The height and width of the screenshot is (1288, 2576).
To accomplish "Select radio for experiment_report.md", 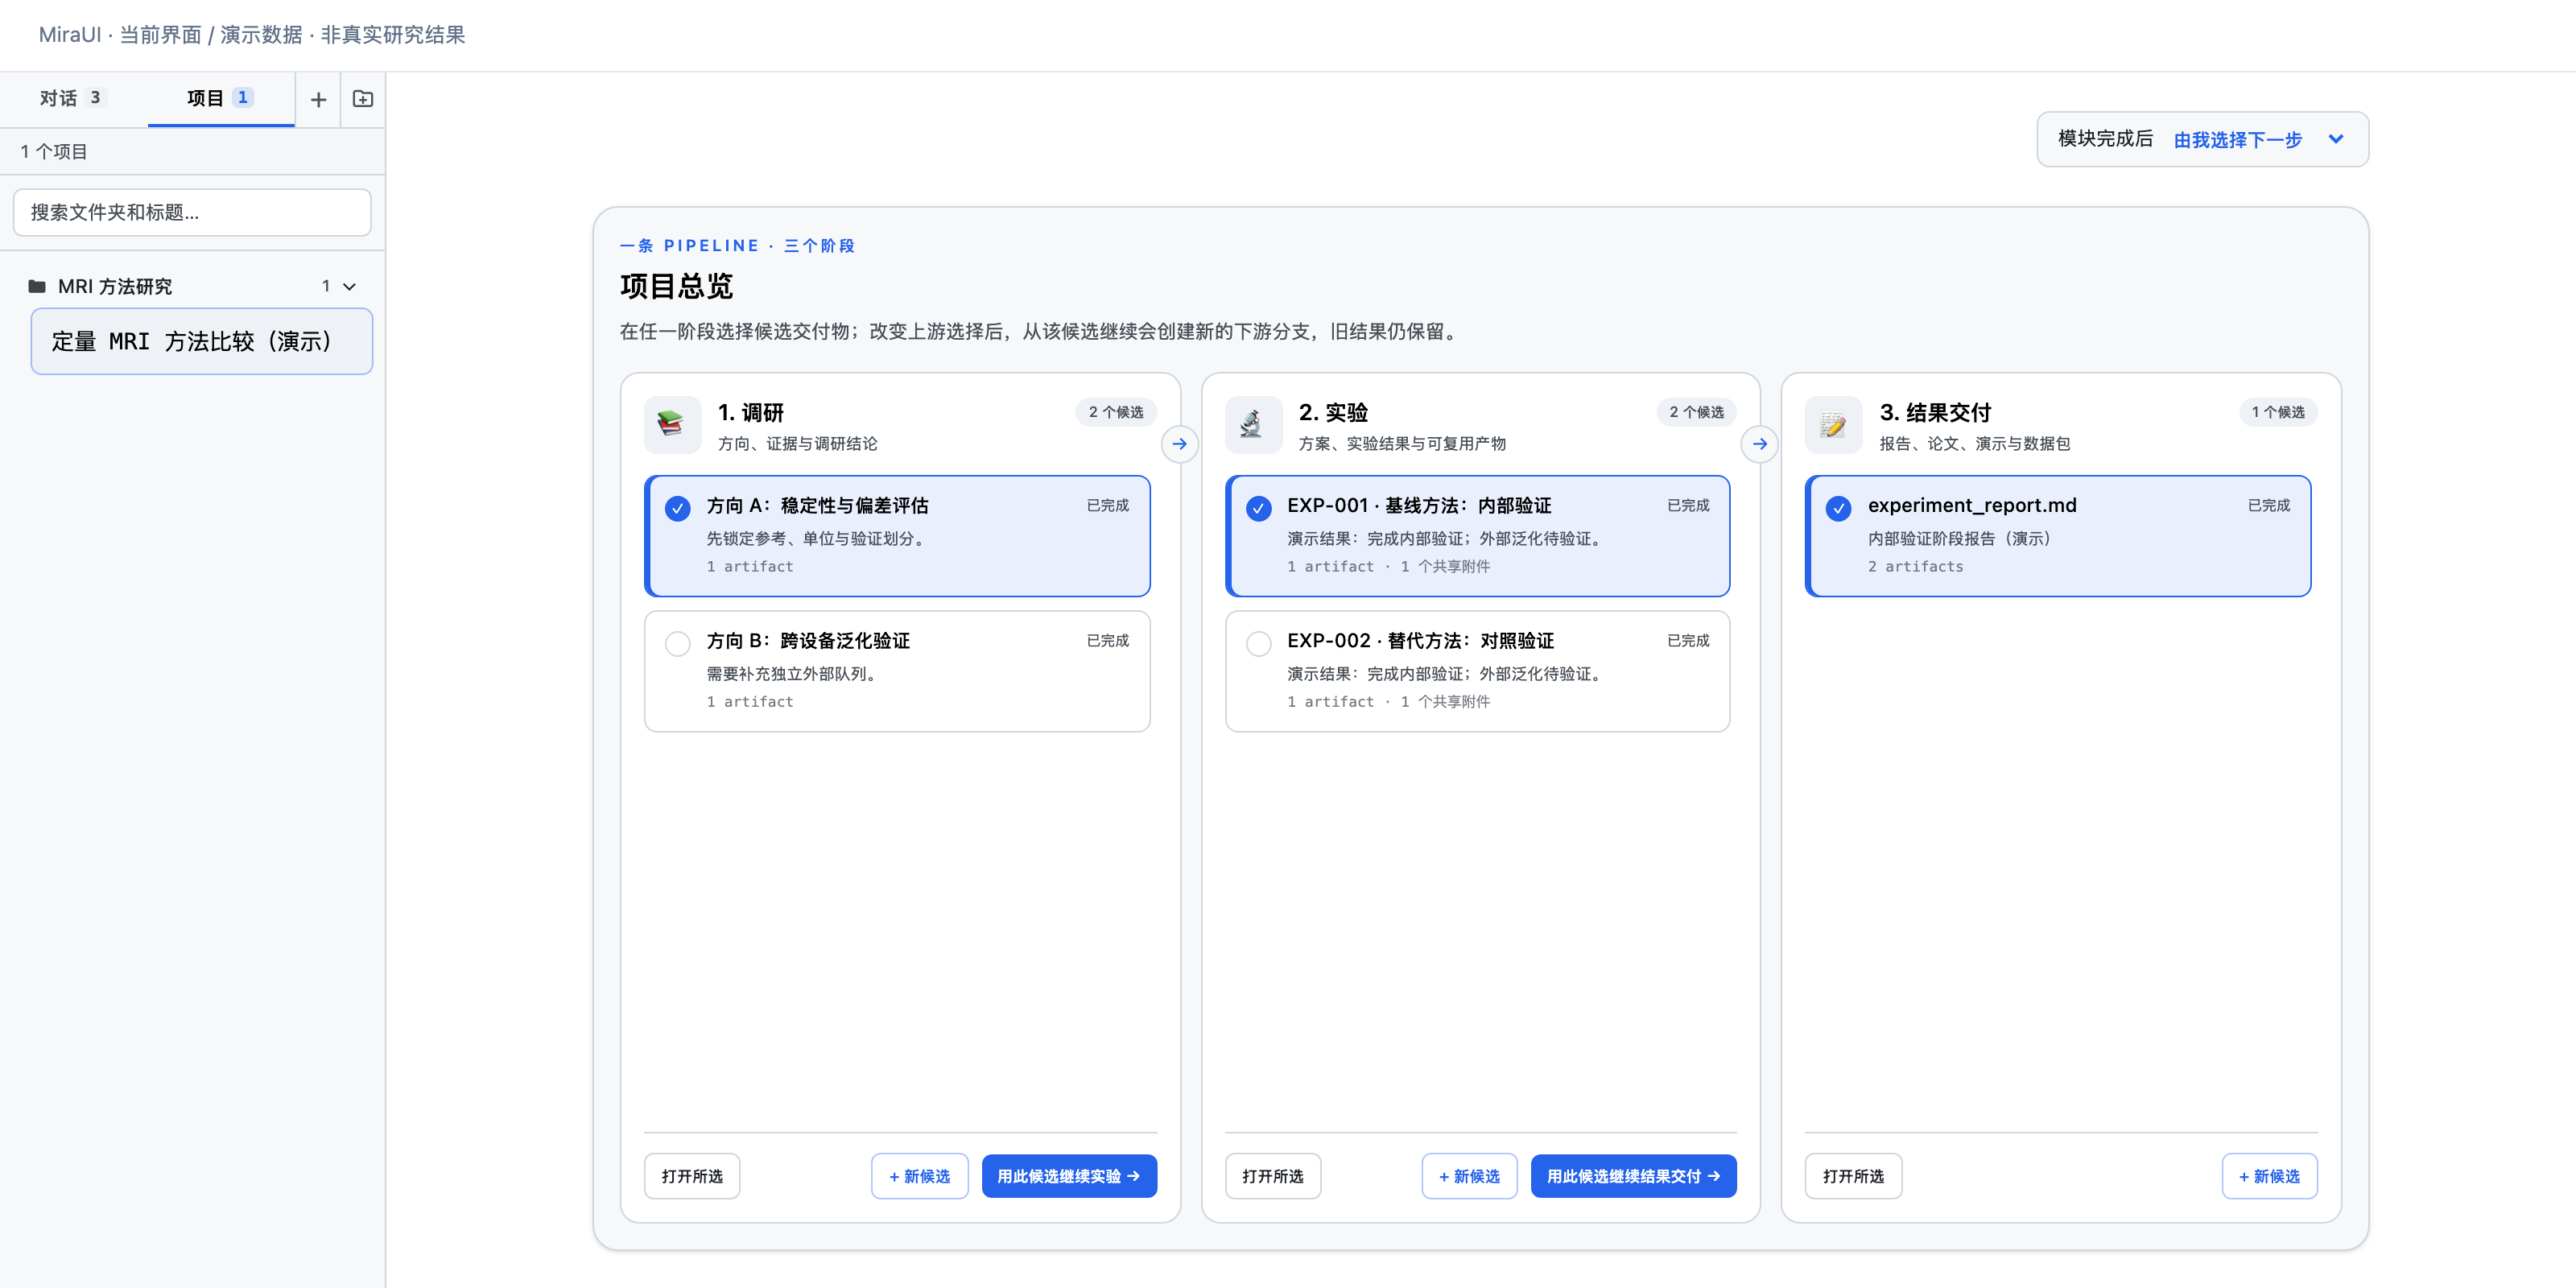I will pos(1839,508).
